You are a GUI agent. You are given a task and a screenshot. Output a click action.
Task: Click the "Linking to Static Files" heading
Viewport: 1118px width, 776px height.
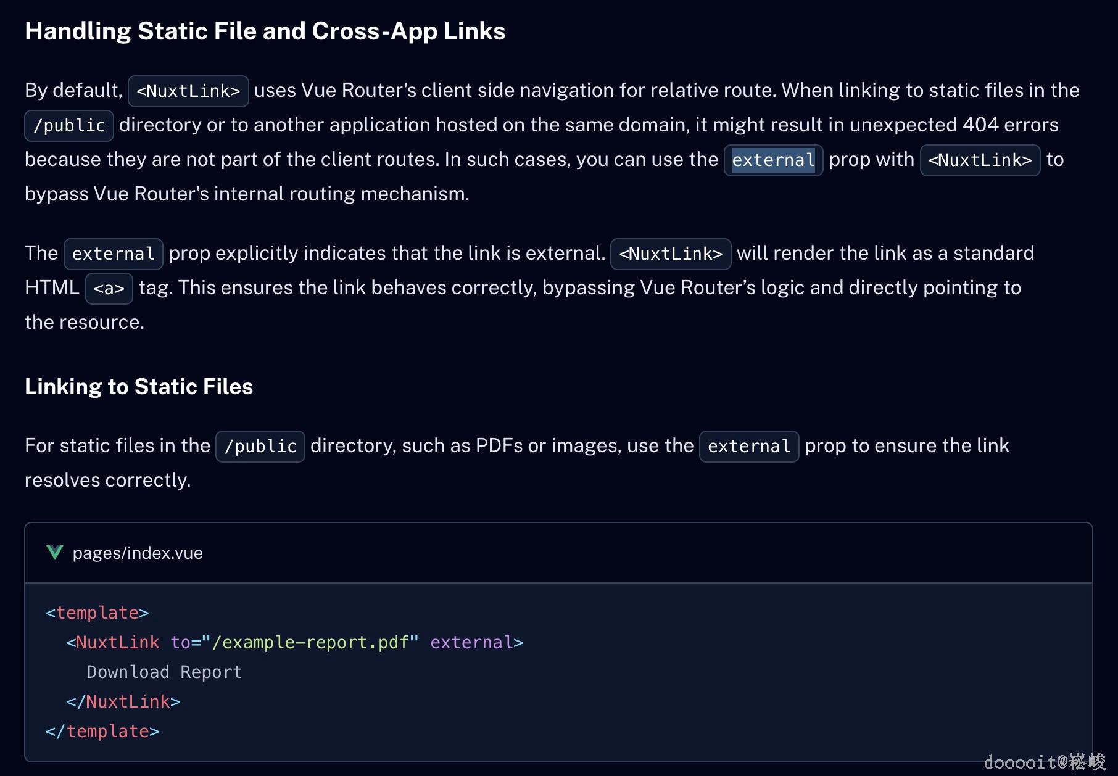point(139,387)
